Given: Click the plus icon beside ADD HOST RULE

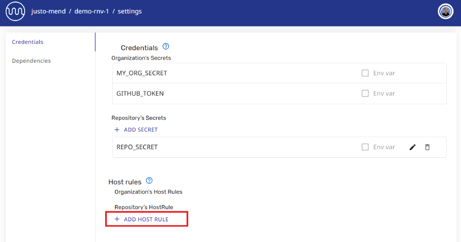Looking at the screenshot, I should (x=117, y=219).
